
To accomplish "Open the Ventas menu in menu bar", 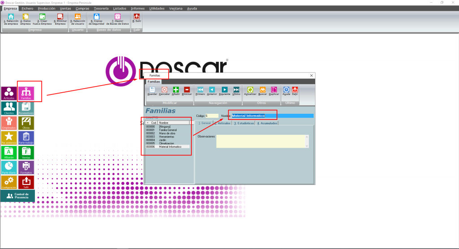I will [x=65, y=9].
